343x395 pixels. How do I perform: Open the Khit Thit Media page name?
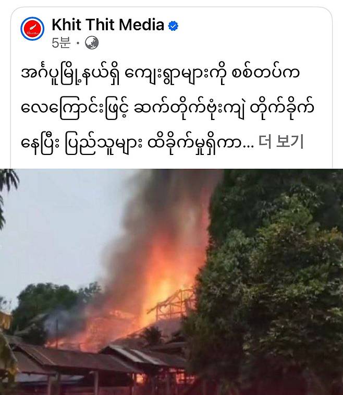point(108,25)
